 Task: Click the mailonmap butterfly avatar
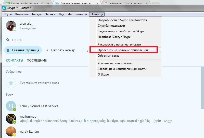[11, 119]
